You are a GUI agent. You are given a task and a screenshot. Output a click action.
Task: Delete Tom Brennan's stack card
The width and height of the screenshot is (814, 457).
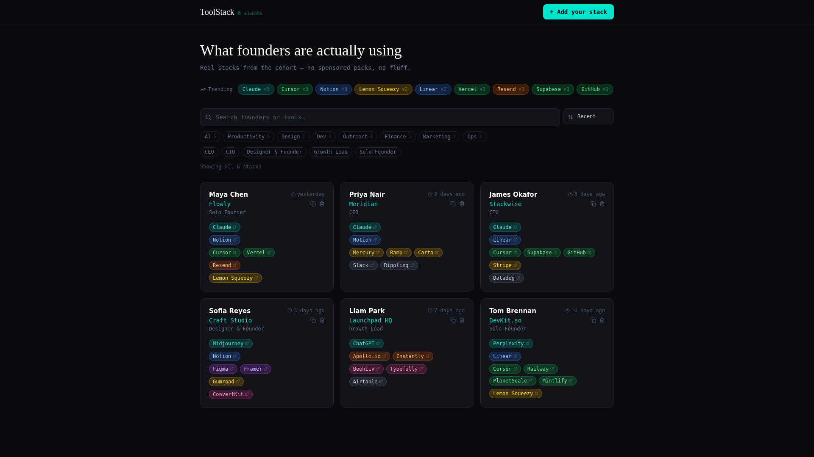(602, 320)
